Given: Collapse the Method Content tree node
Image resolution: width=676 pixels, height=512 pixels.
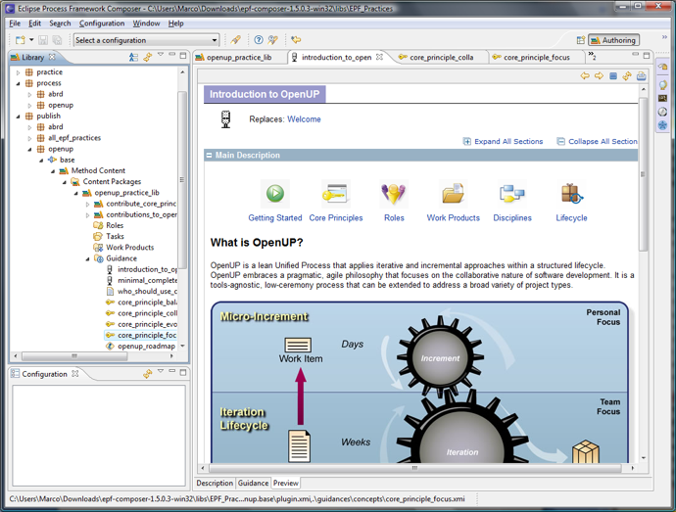Looking at the screenshot, I should (53, 171).
